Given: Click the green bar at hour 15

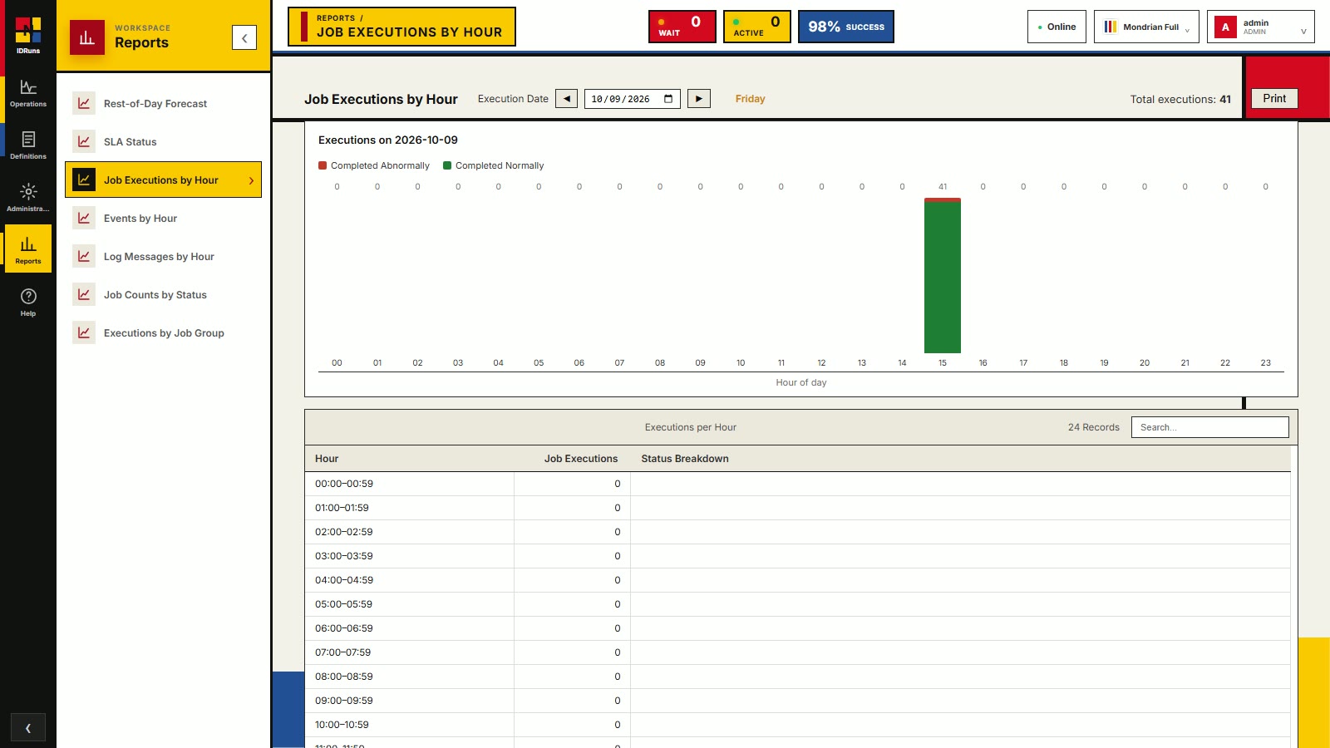Looking at the screenshot, I should coord(943,278).
